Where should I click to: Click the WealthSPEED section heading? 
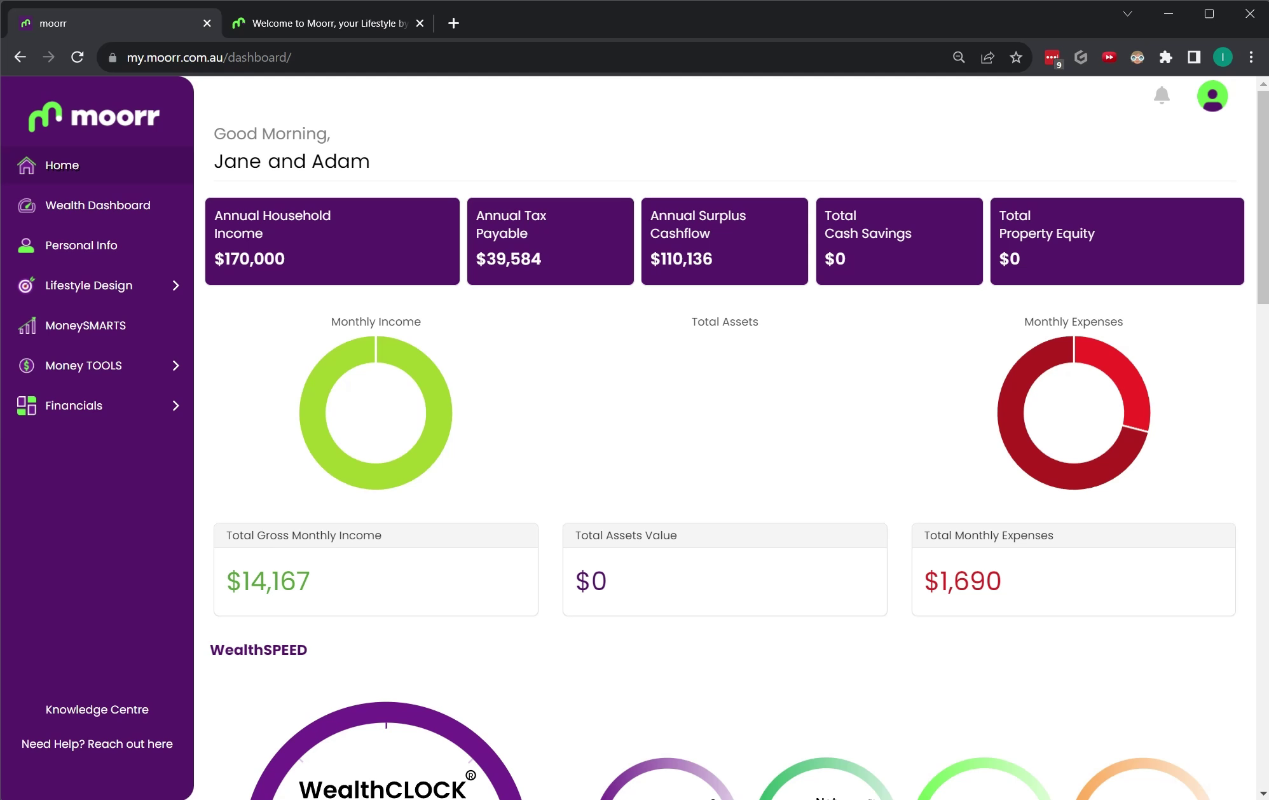tap(259, 650)
